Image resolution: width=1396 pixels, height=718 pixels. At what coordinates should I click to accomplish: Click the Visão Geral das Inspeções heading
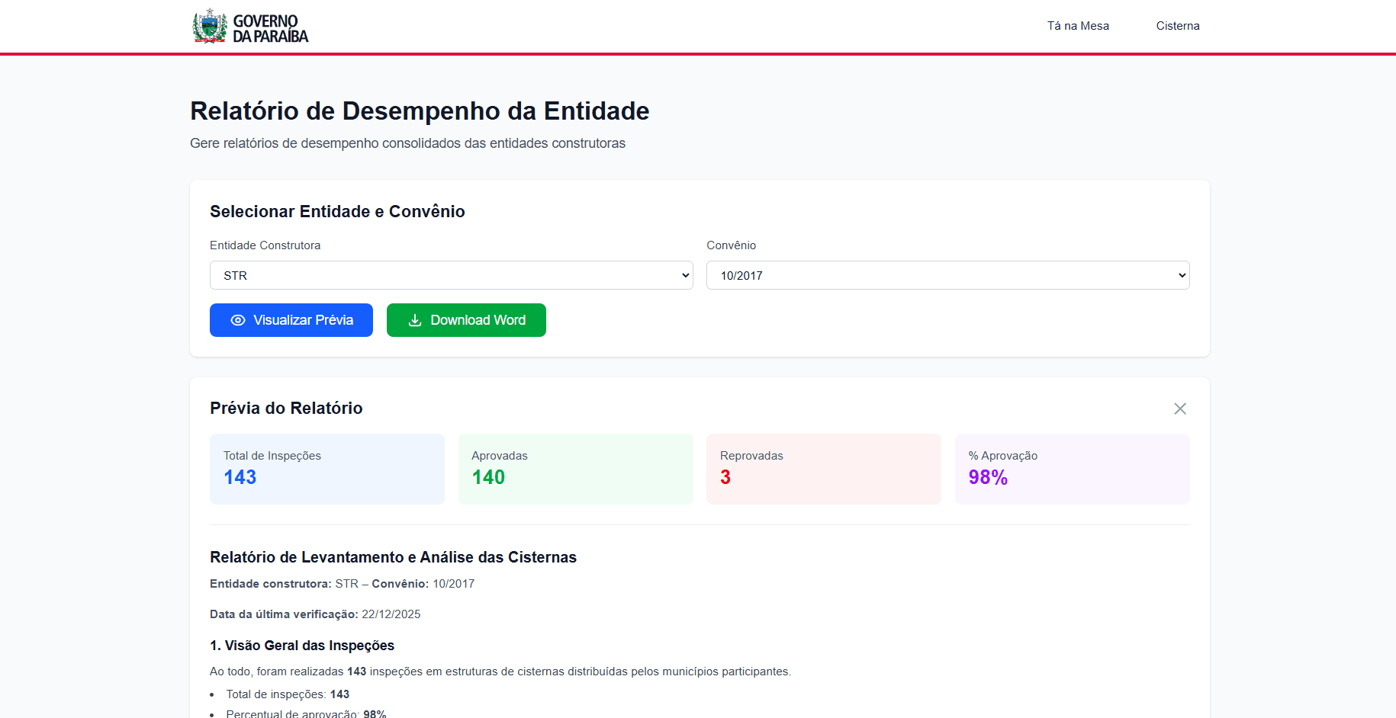(x=302, y=646)
